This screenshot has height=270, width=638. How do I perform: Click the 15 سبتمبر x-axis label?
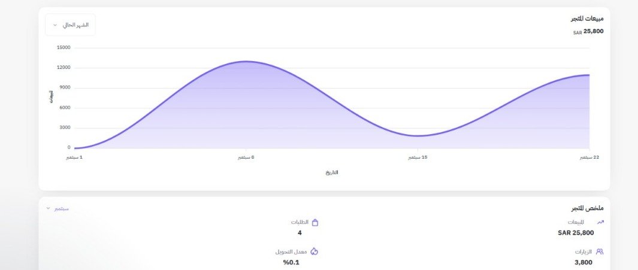point(418,157)
